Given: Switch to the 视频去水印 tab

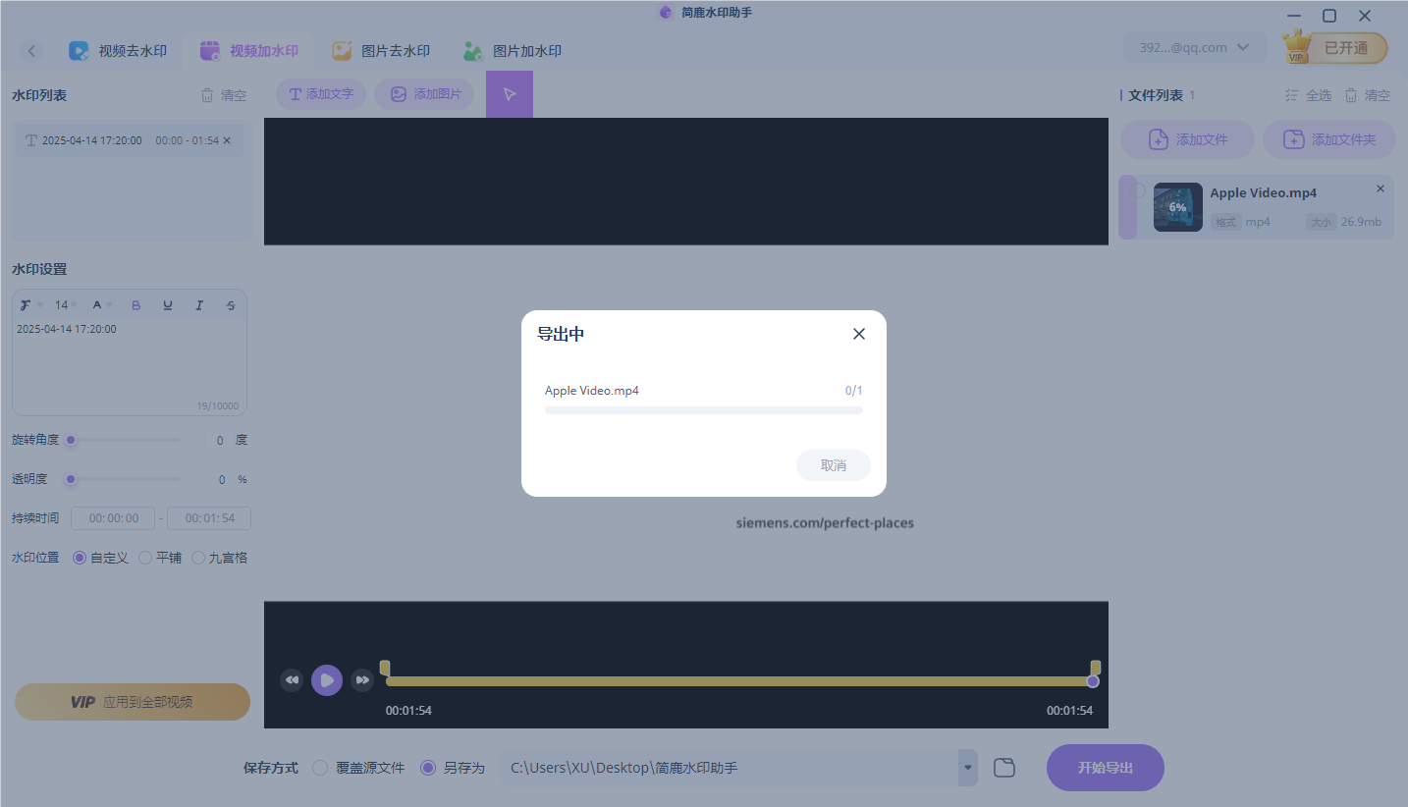Looking at the screenshot, I should [x=118, y=51].
